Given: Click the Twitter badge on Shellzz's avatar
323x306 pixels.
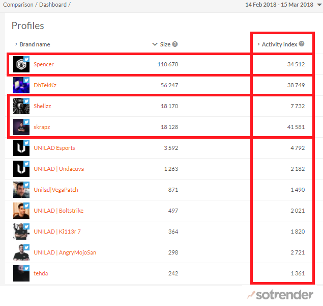Looking at the screenshot, I should coord(26,101).
